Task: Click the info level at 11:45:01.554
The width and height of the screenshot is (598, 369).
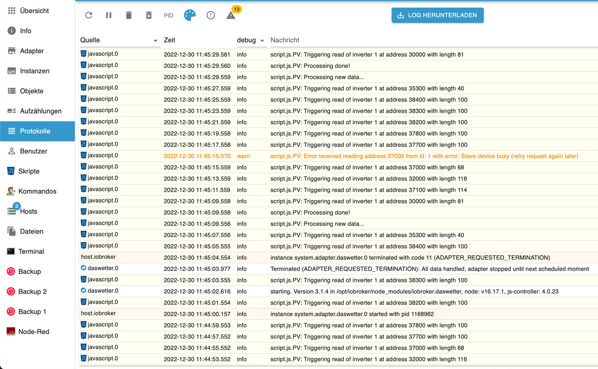Action: click(242, 303)
